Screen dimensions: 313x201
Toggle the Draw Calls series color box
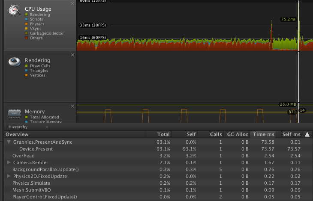point(26,66)
